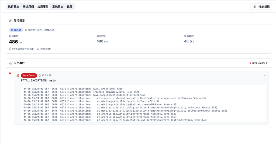Click the com.pandatest.app package name

click(x=23, y=49)
